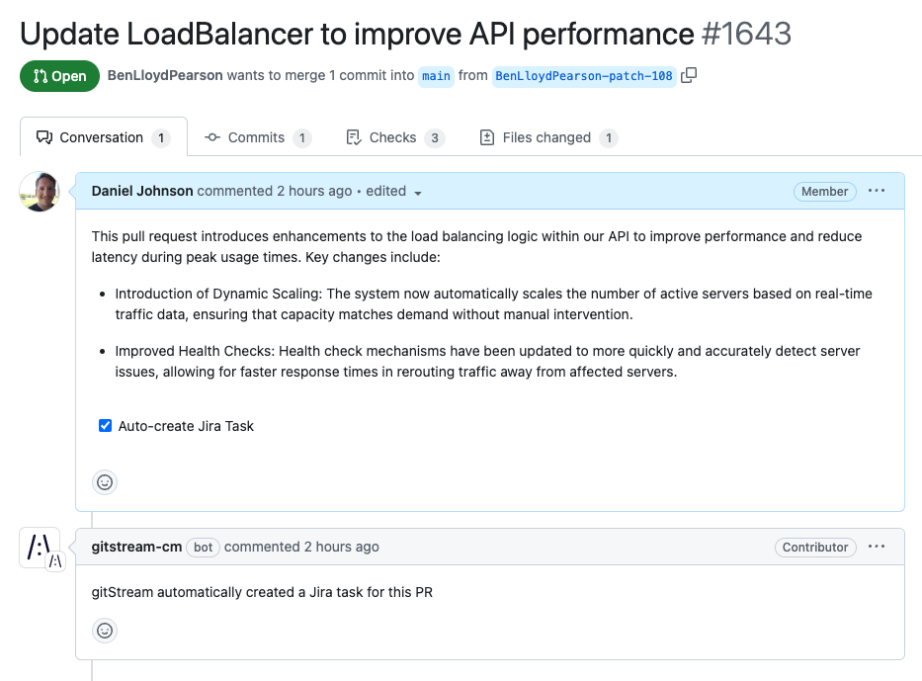The height and width of the screenshot is (681, 922).
Task: Click the commit icon on the Commits tab
Action: click(x=212, y=137)
